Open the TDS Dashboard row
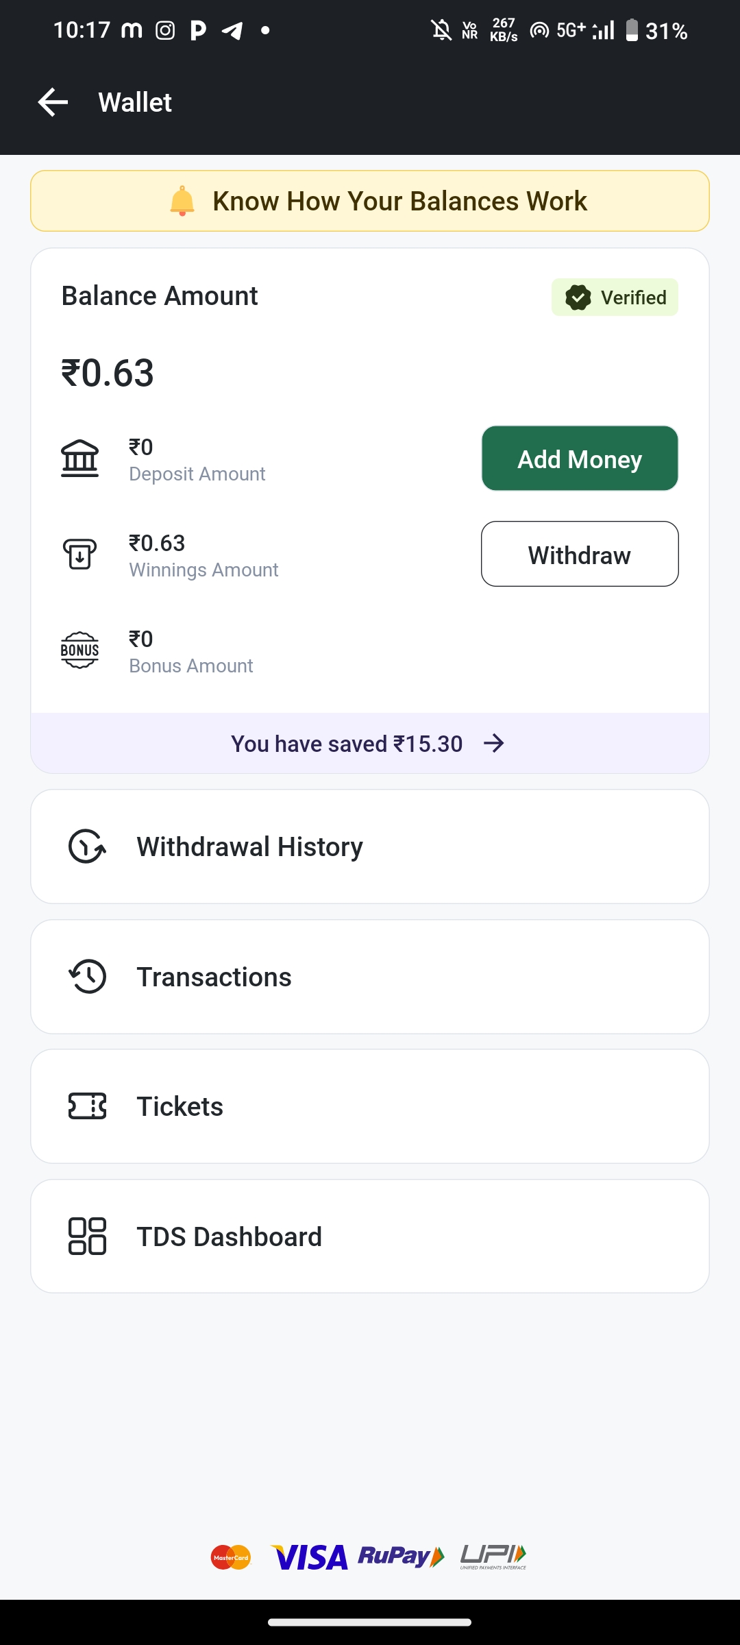 (x=370, y=1236)
